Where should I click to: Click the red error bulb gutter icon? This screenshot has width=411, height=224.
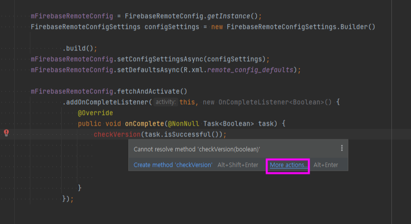click(6, 133)
